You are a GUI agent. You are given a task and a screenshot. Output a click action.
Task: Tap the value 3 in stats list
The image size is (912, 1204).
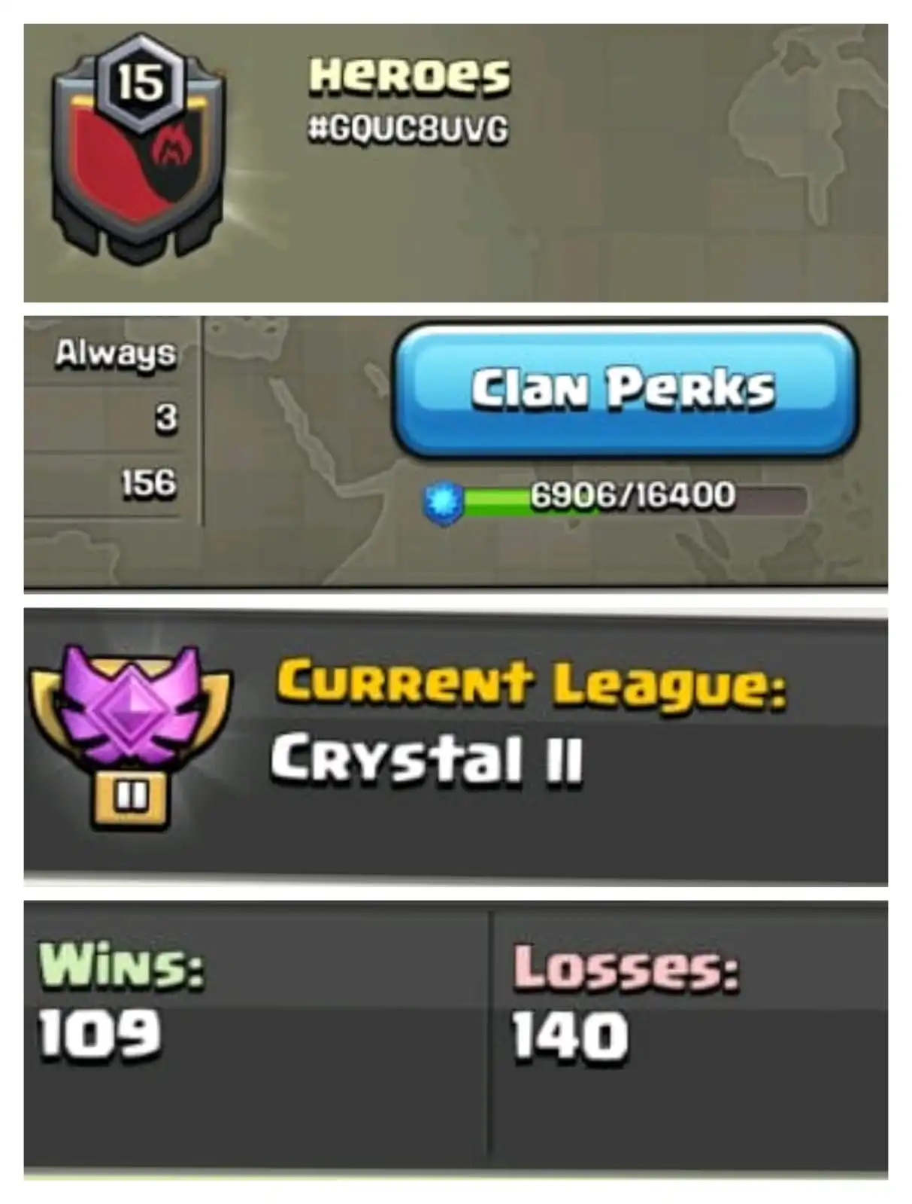coord(167,418)
